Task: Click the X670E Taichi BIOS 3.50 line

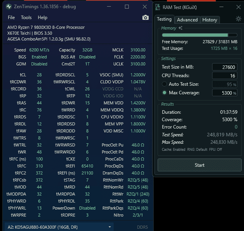Action: (30, 33)
